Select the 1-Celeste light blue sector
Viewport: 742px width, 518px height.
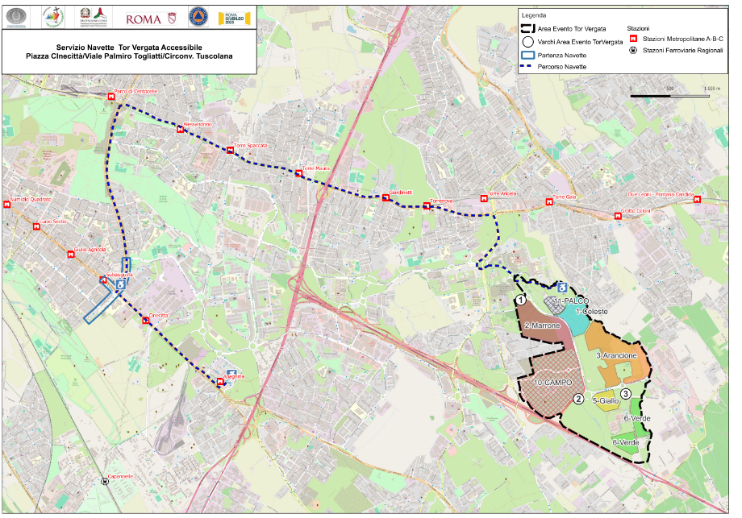point(595,316)
